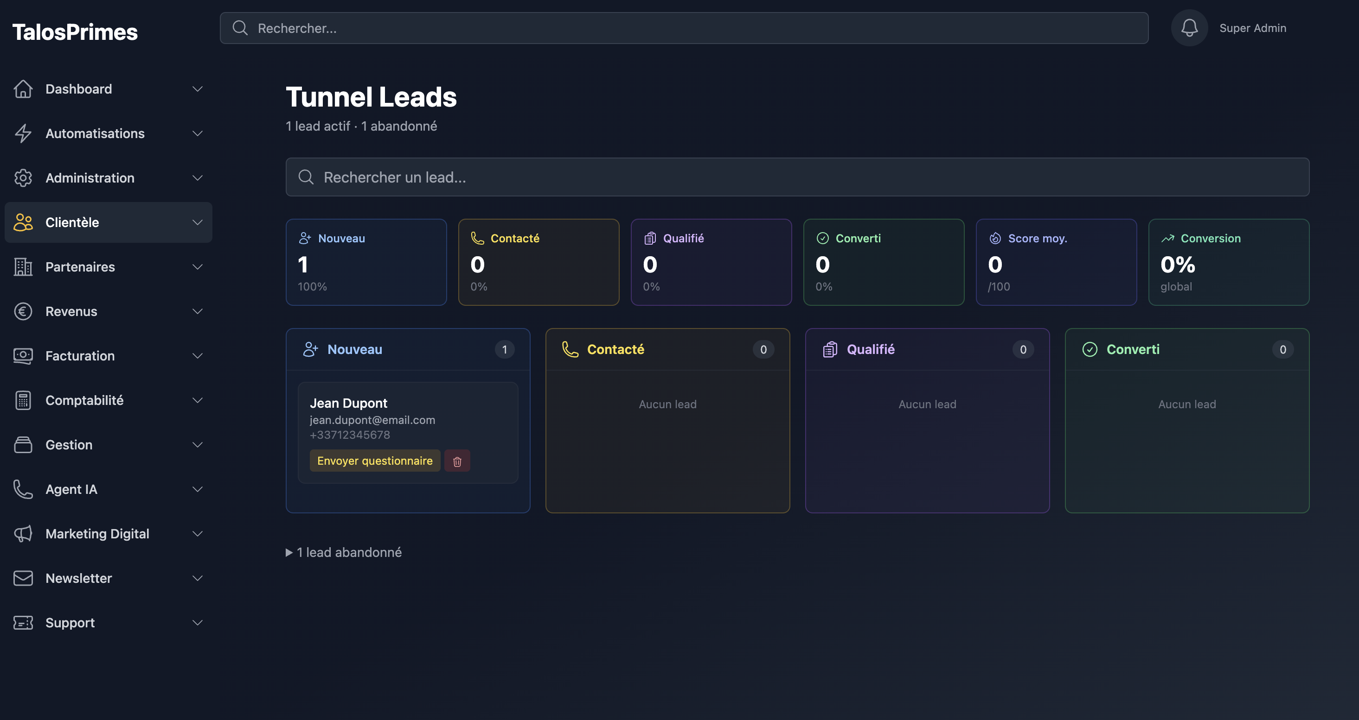1359x720 pixels.
Task: Click the Conversion 0% global stat card
Action: point(1228,262)
